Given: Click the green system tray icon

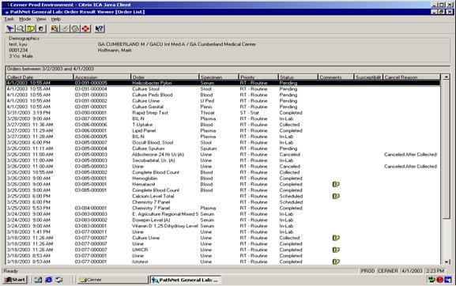Looking at the screenshot, I should (x=432, y=280).
